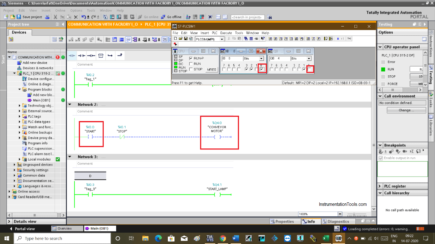435x244 pixels.
Task: Click the Cut scissors icon in TIA toolbar
Action: (x=55, y=17)
